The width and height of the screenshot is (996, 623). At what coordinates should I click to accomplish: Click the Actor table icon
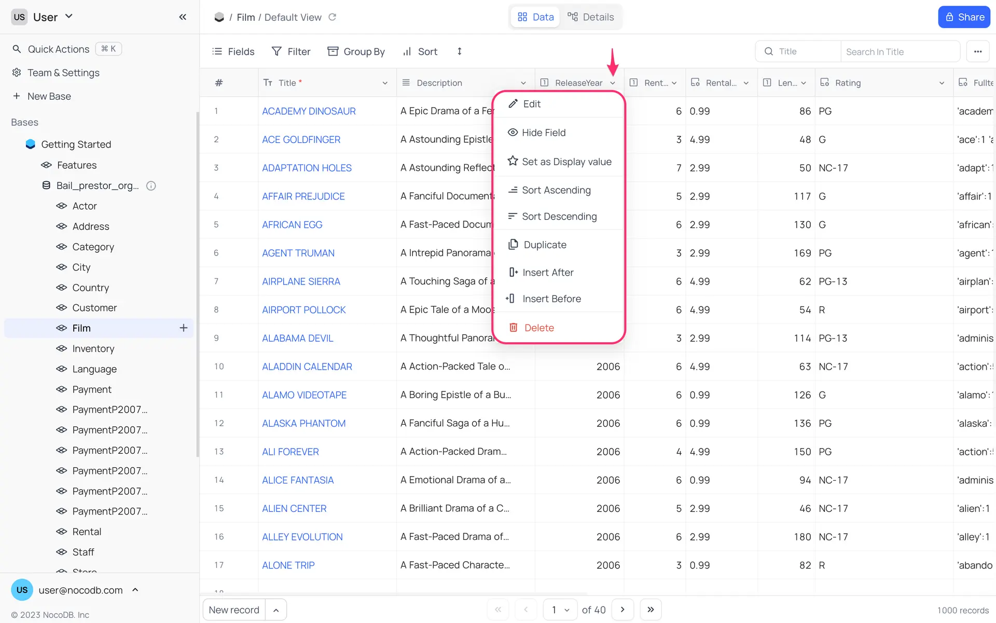point(62,206)
